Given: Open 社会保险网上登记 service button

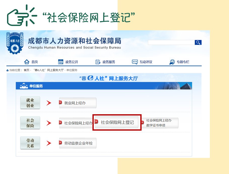Looking at the screenshot, I should point(117,122).
